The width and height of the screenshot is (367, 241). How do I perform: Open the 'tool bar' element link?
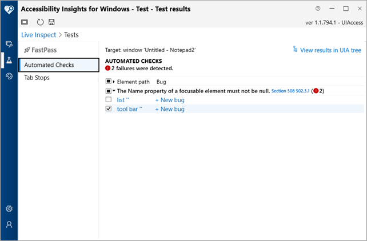(129, 109)
